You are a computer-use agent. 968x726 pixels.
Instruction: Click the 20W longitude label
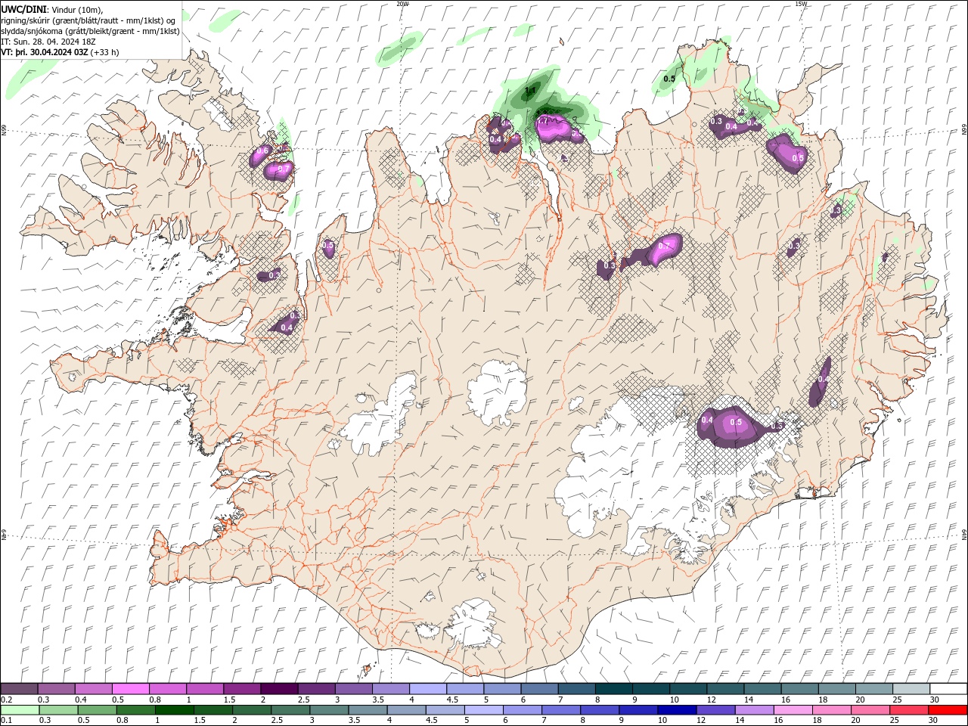[402, 4]
